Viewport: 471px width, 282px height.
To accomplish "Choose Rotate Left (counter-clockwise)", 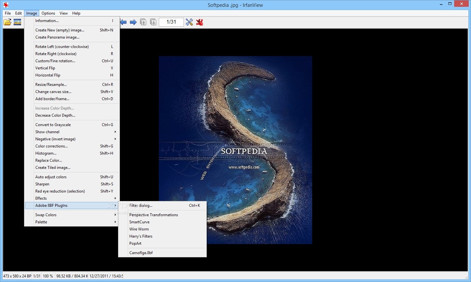I will coord(72,47).
